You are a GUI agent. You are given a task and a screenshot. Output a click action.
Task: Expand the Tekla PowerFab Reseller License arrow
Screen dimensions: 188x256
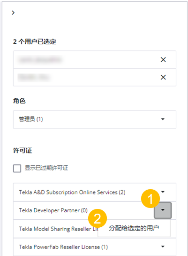[163, 247]
